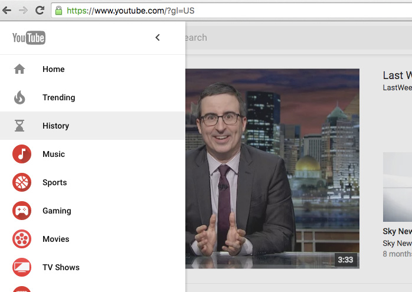Click the Music note icon
412x292 pixels.
click(x=22, y=154)
